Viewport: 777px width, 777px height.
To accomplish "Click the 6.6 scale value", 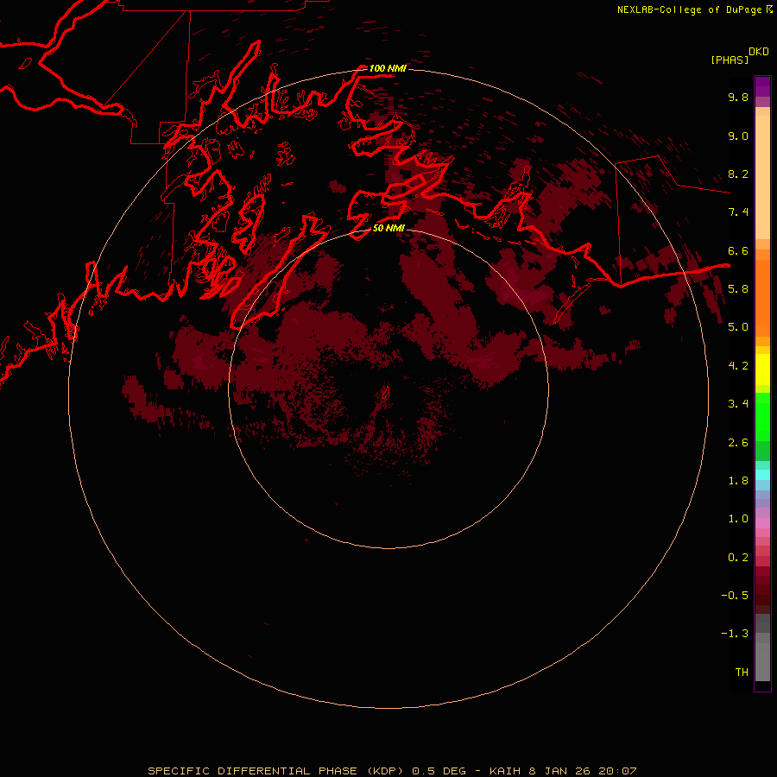I will (x=738, y=250).
